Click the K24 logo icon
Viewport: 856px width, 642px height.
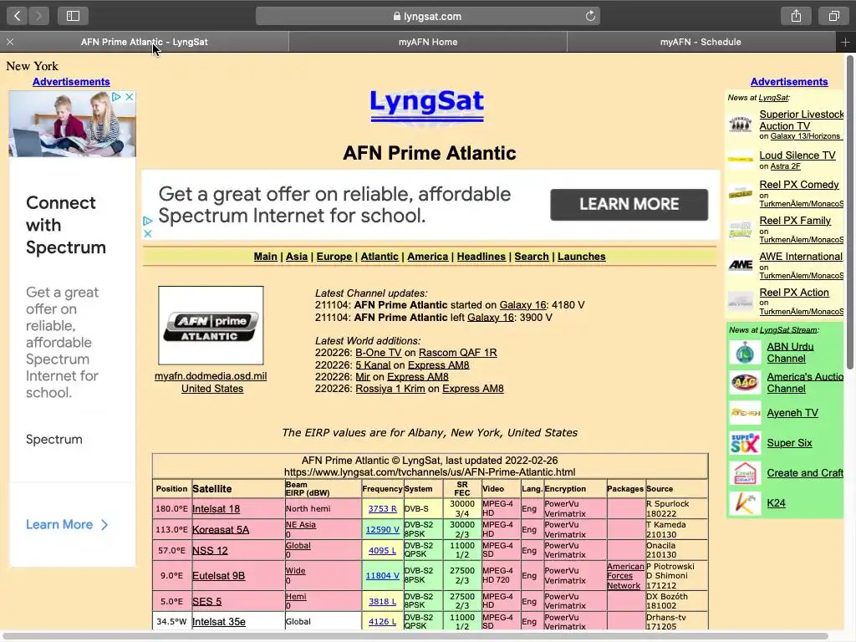(x=745, y=502)
